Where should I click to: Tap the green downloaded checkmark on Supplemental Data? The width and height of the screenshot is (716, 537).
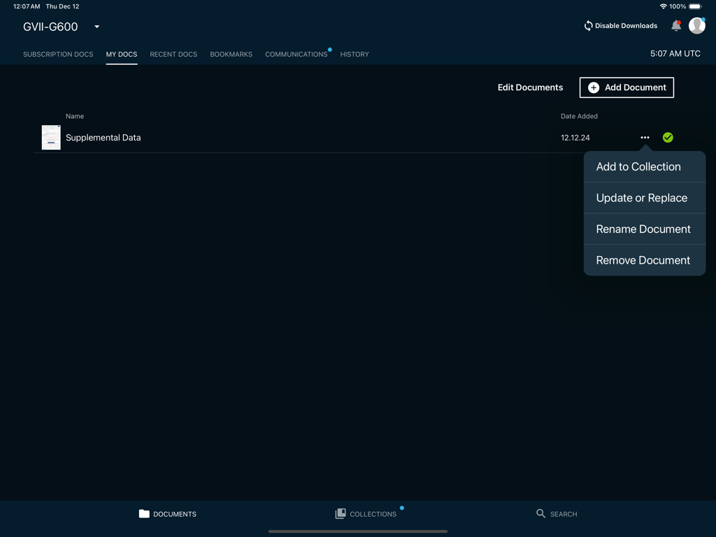click(x=668, y=137)
